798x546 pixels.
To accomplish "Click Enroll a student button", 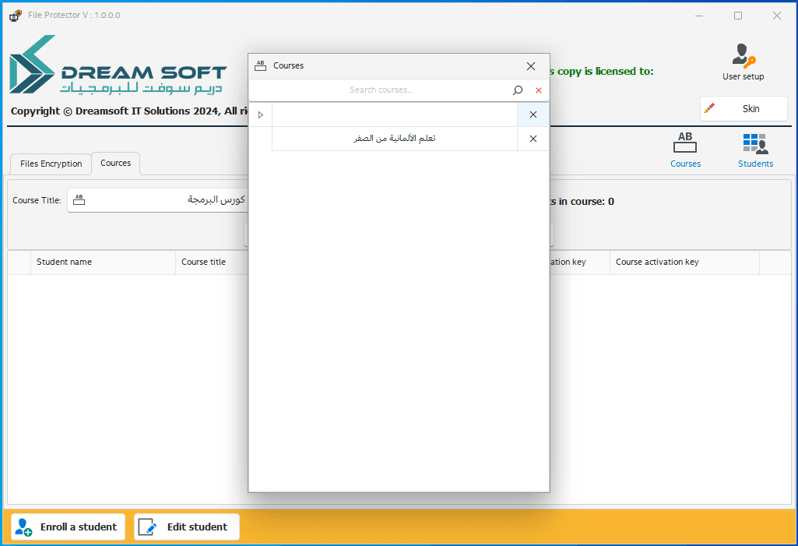I will [69, 527].
